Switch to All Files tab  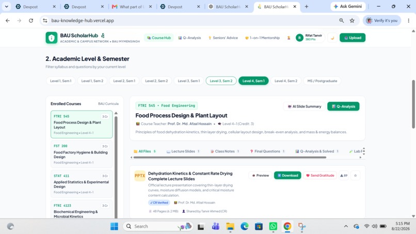pos(145,151)
